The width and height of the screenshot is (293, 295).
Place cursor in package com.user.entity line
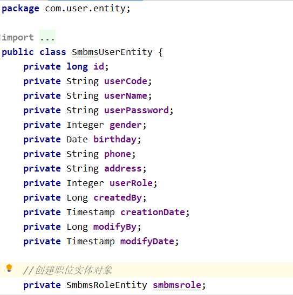pos(66,9)
